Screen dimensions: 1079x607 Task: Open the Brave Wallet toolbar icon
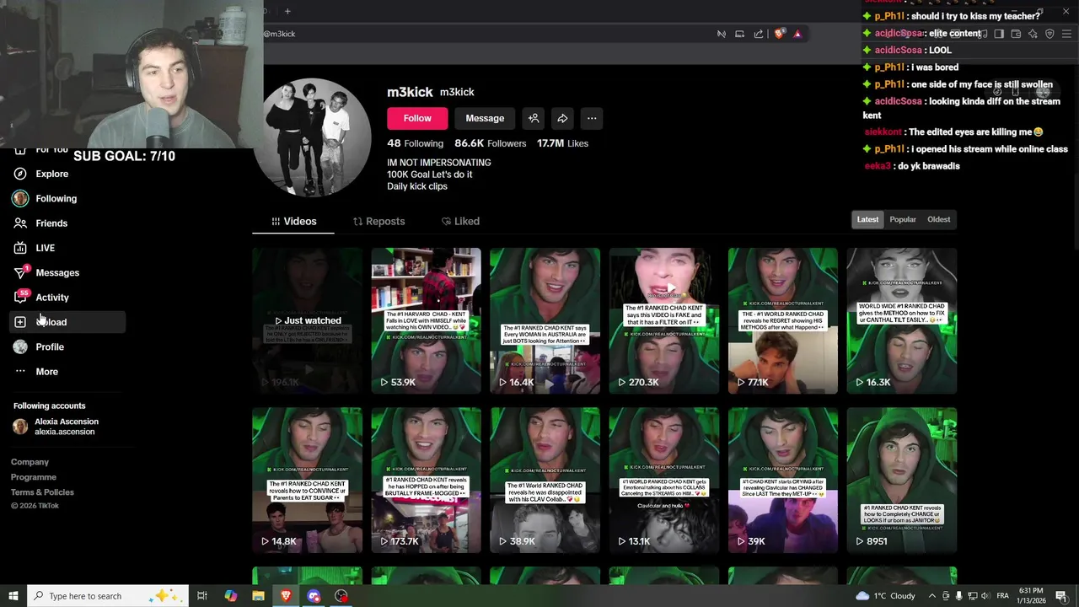1016,34
